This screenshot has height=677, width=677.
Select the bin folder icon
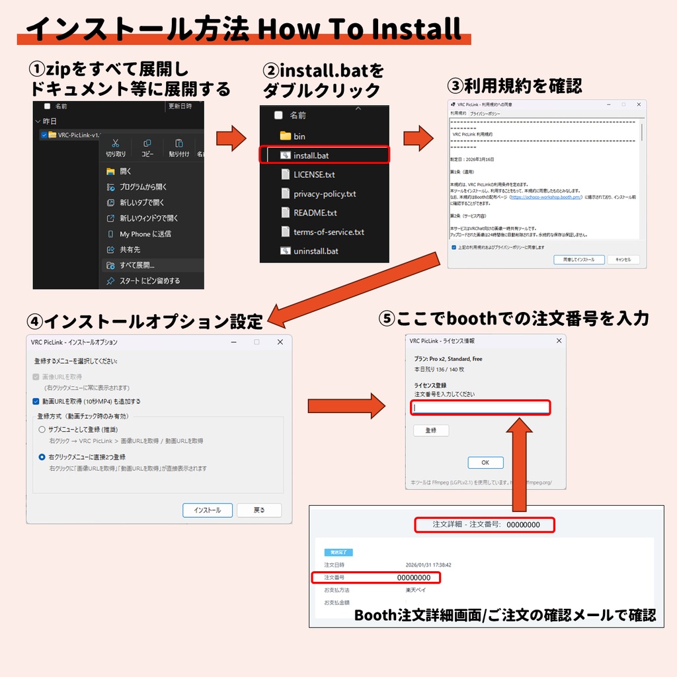(x=286, y=136)
